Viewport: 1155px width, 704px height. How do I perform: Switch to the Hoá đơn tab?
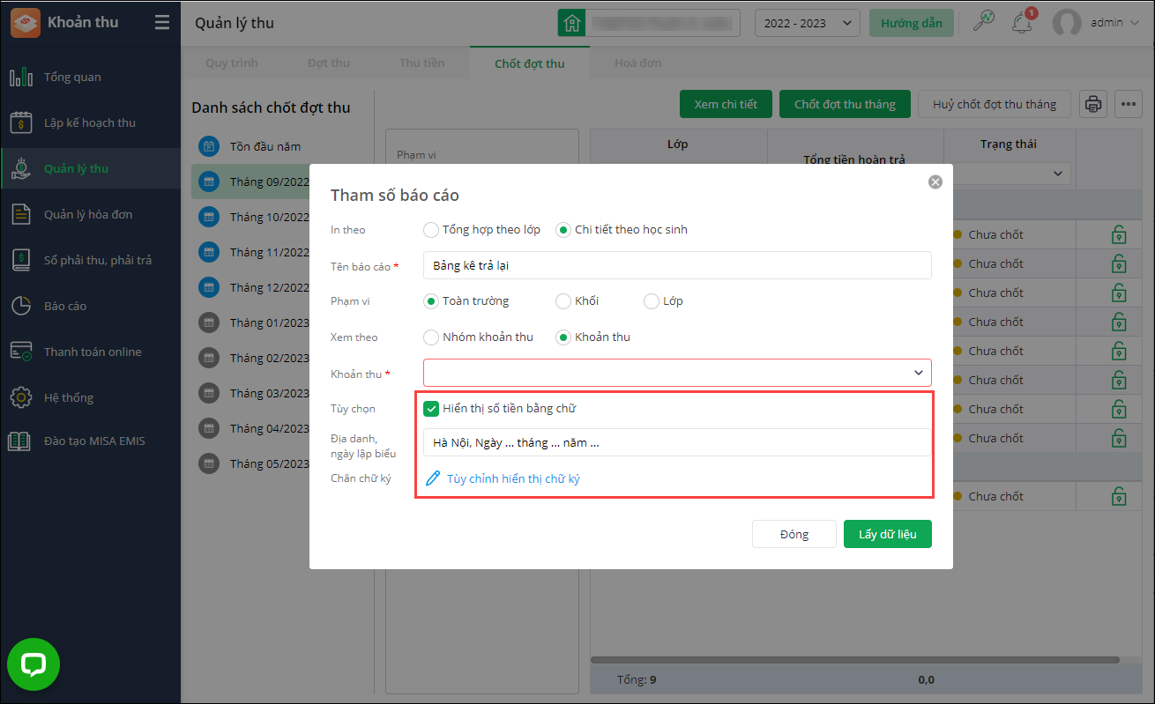(x=638, y=63)
